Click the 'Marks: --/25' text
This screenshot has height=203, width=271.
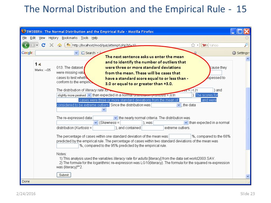pos(43,70)
